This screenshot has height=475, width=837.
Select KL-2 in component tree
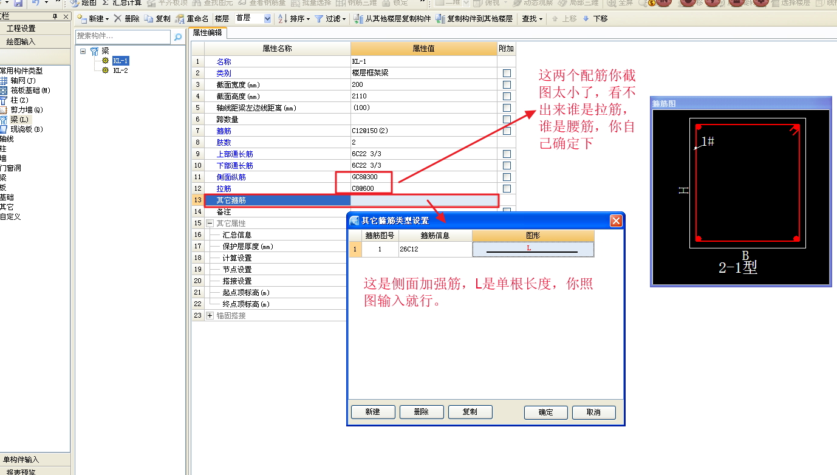[x=120, y=70]
